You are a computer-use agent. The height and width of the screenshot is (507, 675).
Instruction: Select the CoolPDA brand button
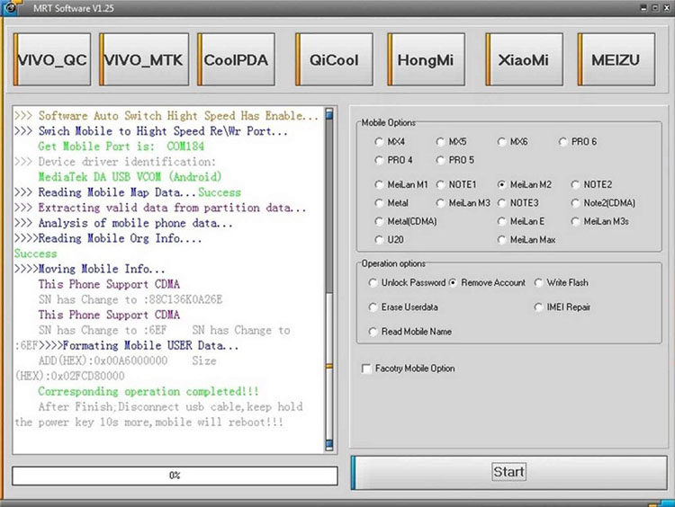[236, 59]
